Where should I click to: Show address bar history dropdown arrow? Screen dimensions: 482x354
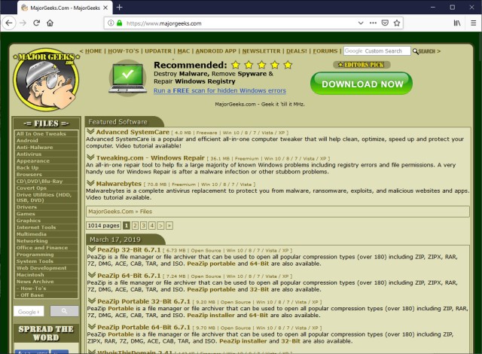pyautogui.click(x=361, y=23)
